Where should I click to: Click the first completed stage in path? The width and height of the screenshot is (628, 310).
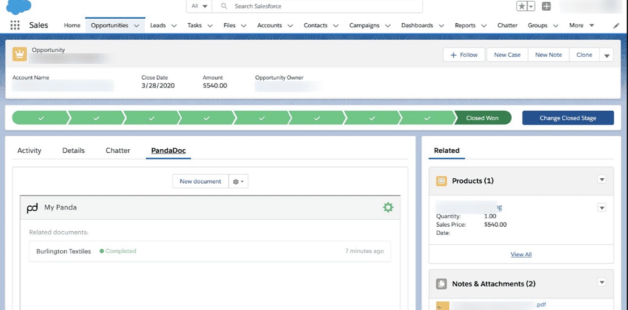pos(40,118)
